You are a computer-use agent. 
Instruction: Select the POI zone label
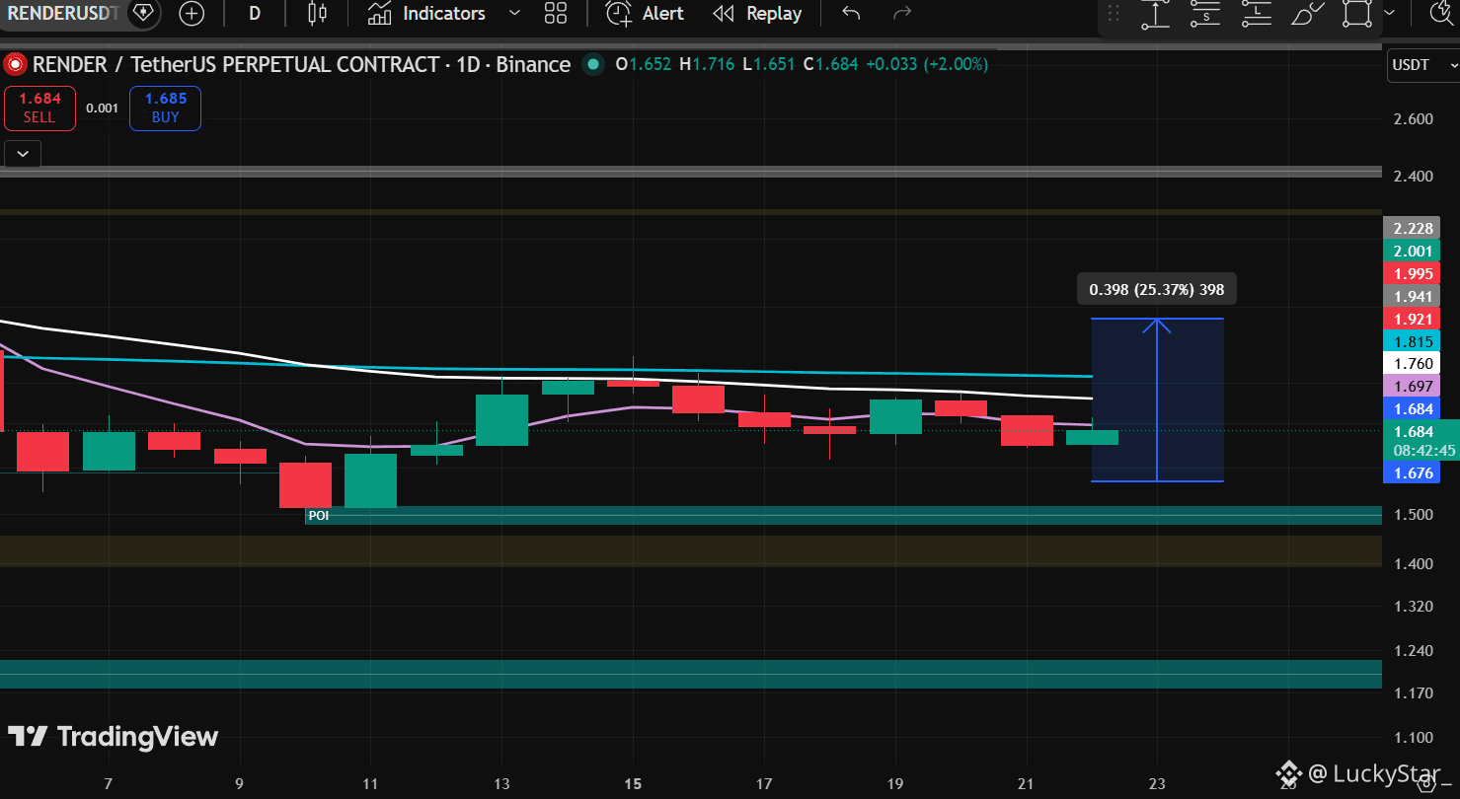[x=318, y=516]
